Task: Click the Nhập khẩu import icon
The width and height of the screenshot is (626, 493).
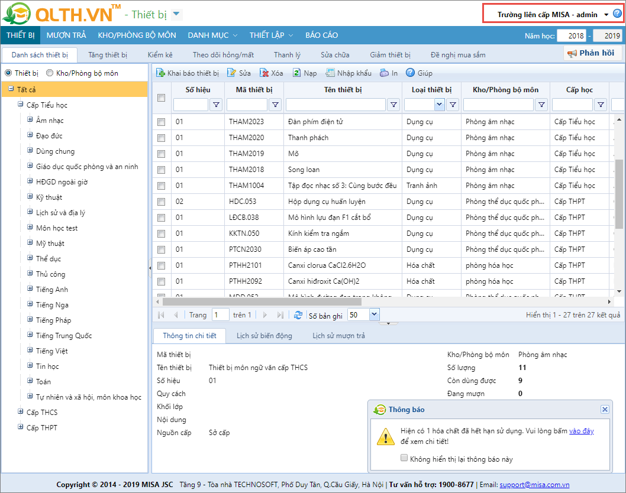Action: pyautogui.click(x=330, y=73)
